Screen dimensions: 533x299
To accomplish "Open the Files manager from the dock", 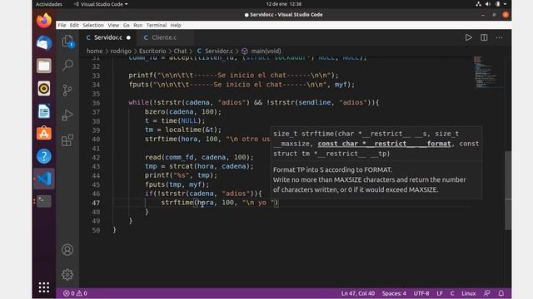I will coord(44,66).
